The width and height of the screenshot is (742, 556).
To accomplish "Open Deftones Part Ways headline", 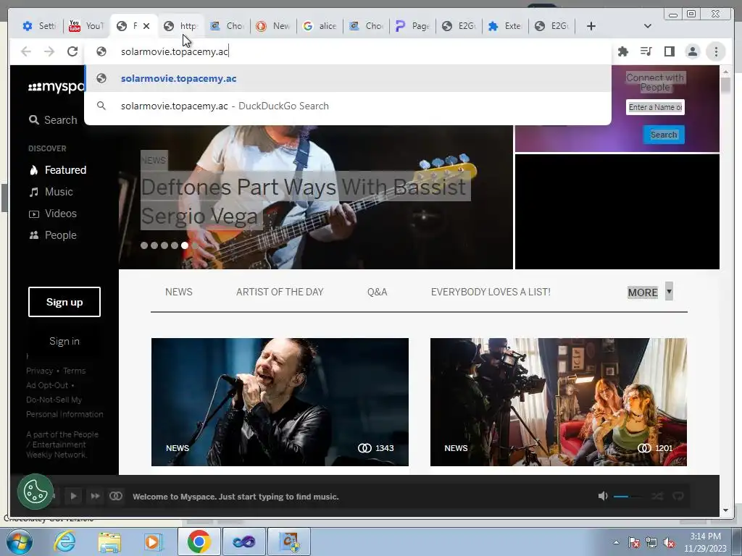I will [x=304, y=201].
